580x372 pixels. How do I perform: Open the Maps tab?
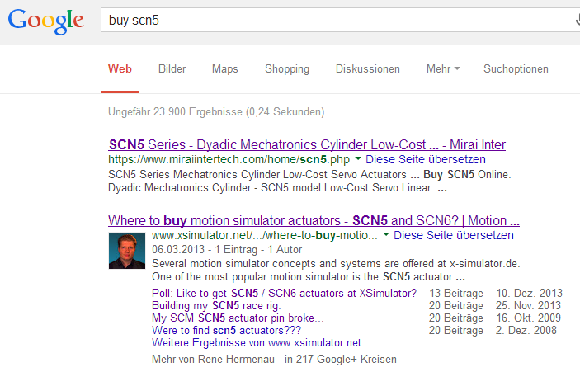[x=225, y=68]
